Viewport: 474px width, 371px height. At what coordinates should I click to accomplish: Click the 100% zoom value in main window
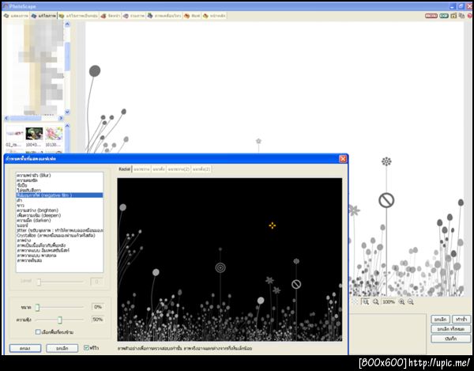click(389, 301)
